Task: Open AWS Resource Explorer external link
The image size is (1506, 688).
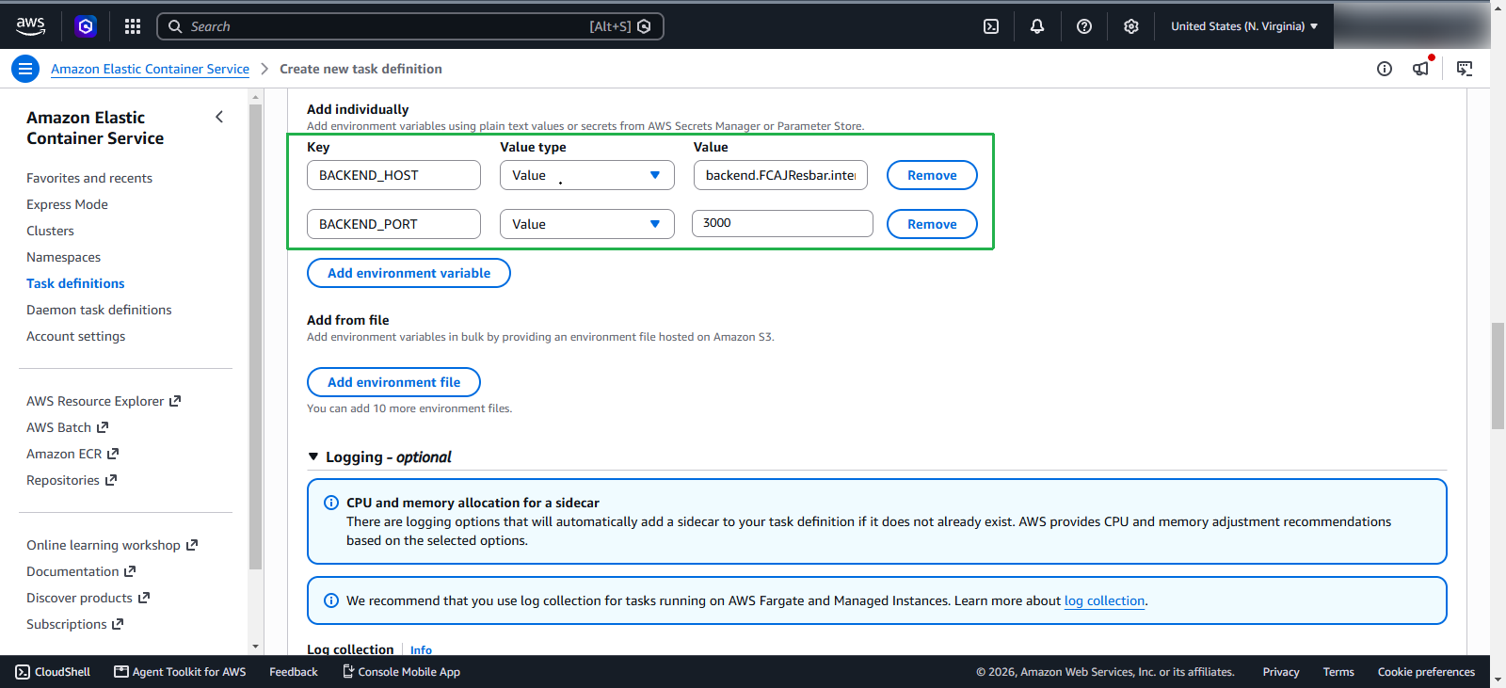Action: pos(104,401)
